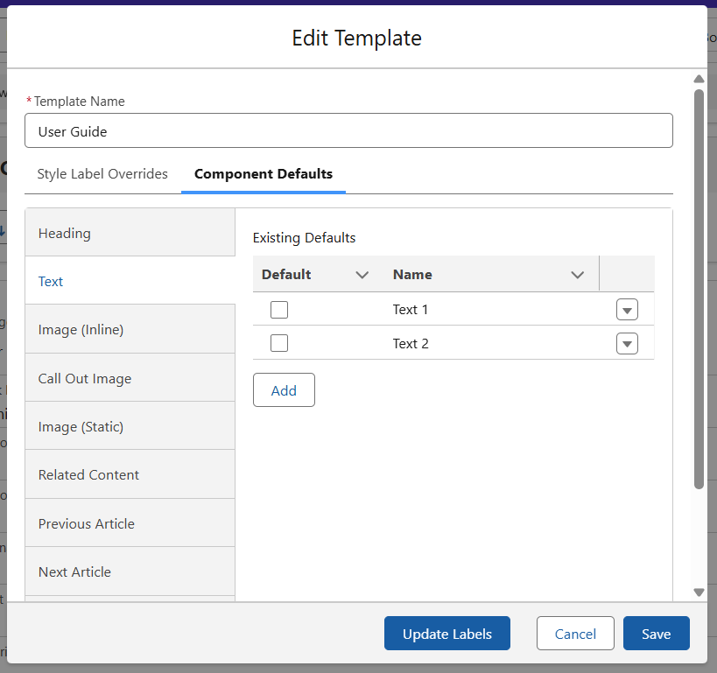Viewport: 717px width, 673px height.
Task: Open the Text 1 row action menu
Action: click(627, 310)
